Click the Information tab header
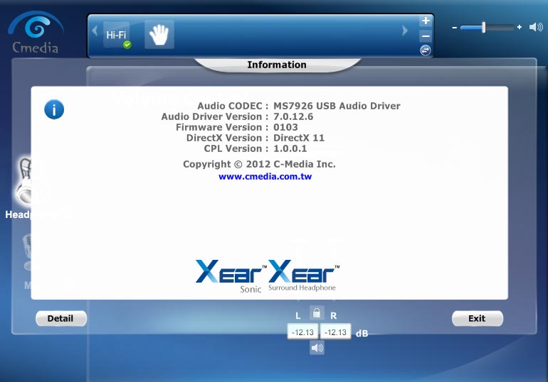 (x=277, y=65)
